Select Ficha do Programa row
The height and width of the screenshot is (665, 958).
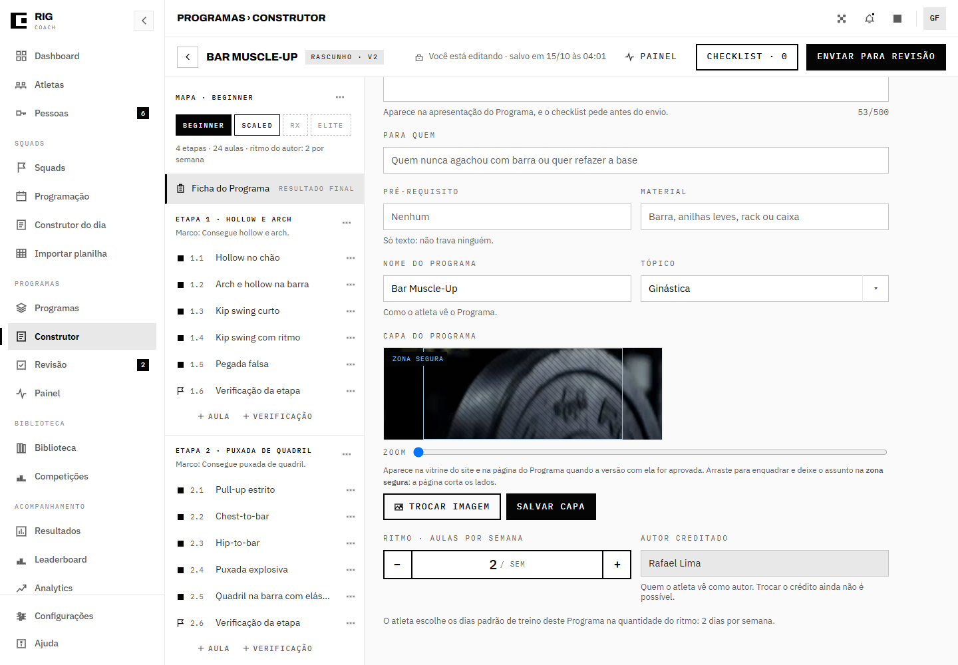(x=265, y=189)
